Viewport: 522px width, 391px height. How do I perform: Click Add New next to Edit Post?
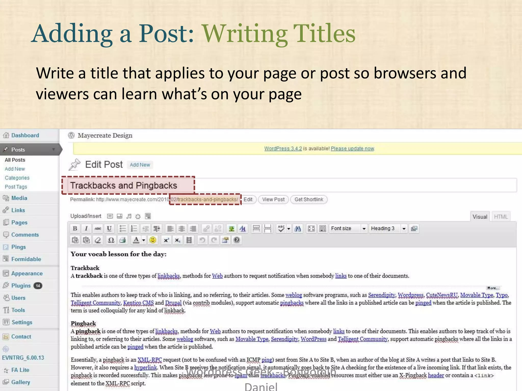[x=140, y=165]
